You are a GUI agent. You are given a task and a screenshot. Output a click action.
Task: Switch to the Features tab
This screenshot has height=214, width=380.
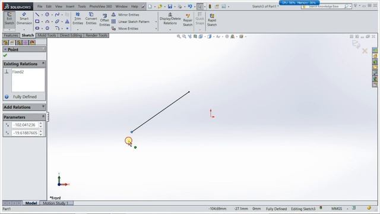point(11,36)
